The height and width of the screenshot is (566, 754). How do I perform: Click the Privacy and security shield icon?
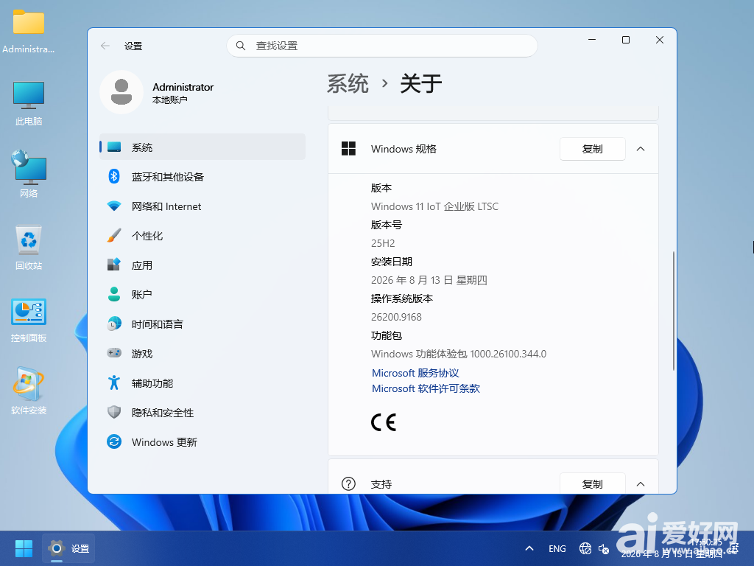(x=114, y=413)
